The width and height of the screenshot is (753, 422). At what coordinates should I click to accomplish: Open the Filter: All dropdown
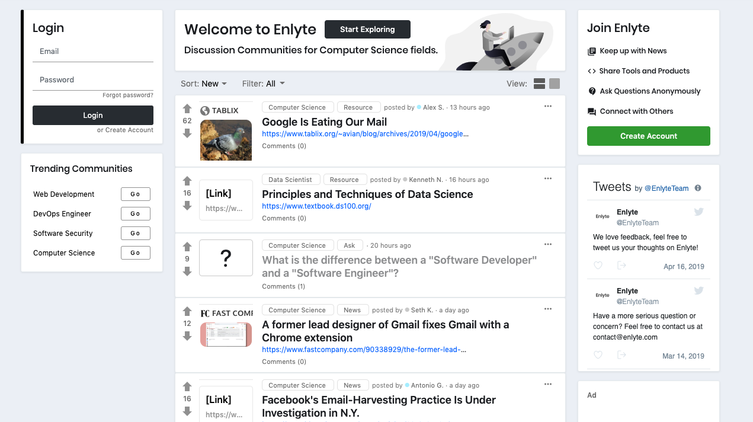pos(264,84)
